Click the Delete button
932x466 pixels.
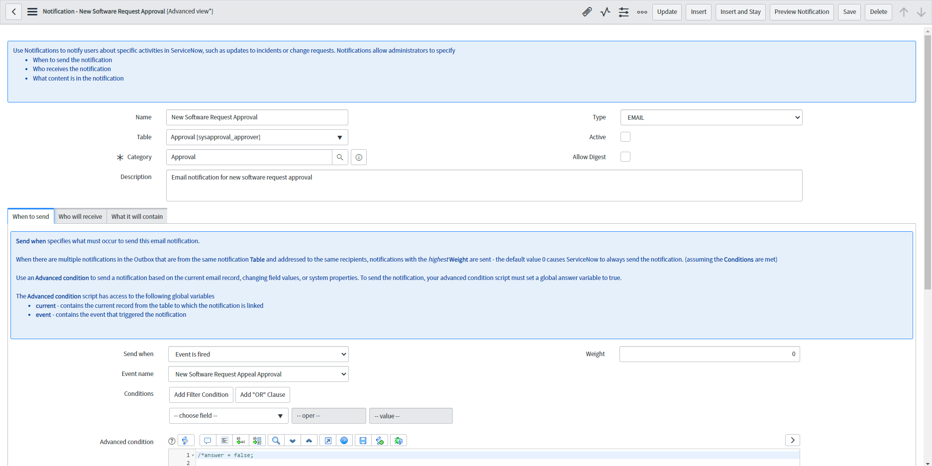pyautogui.click(x=878, y=12)
